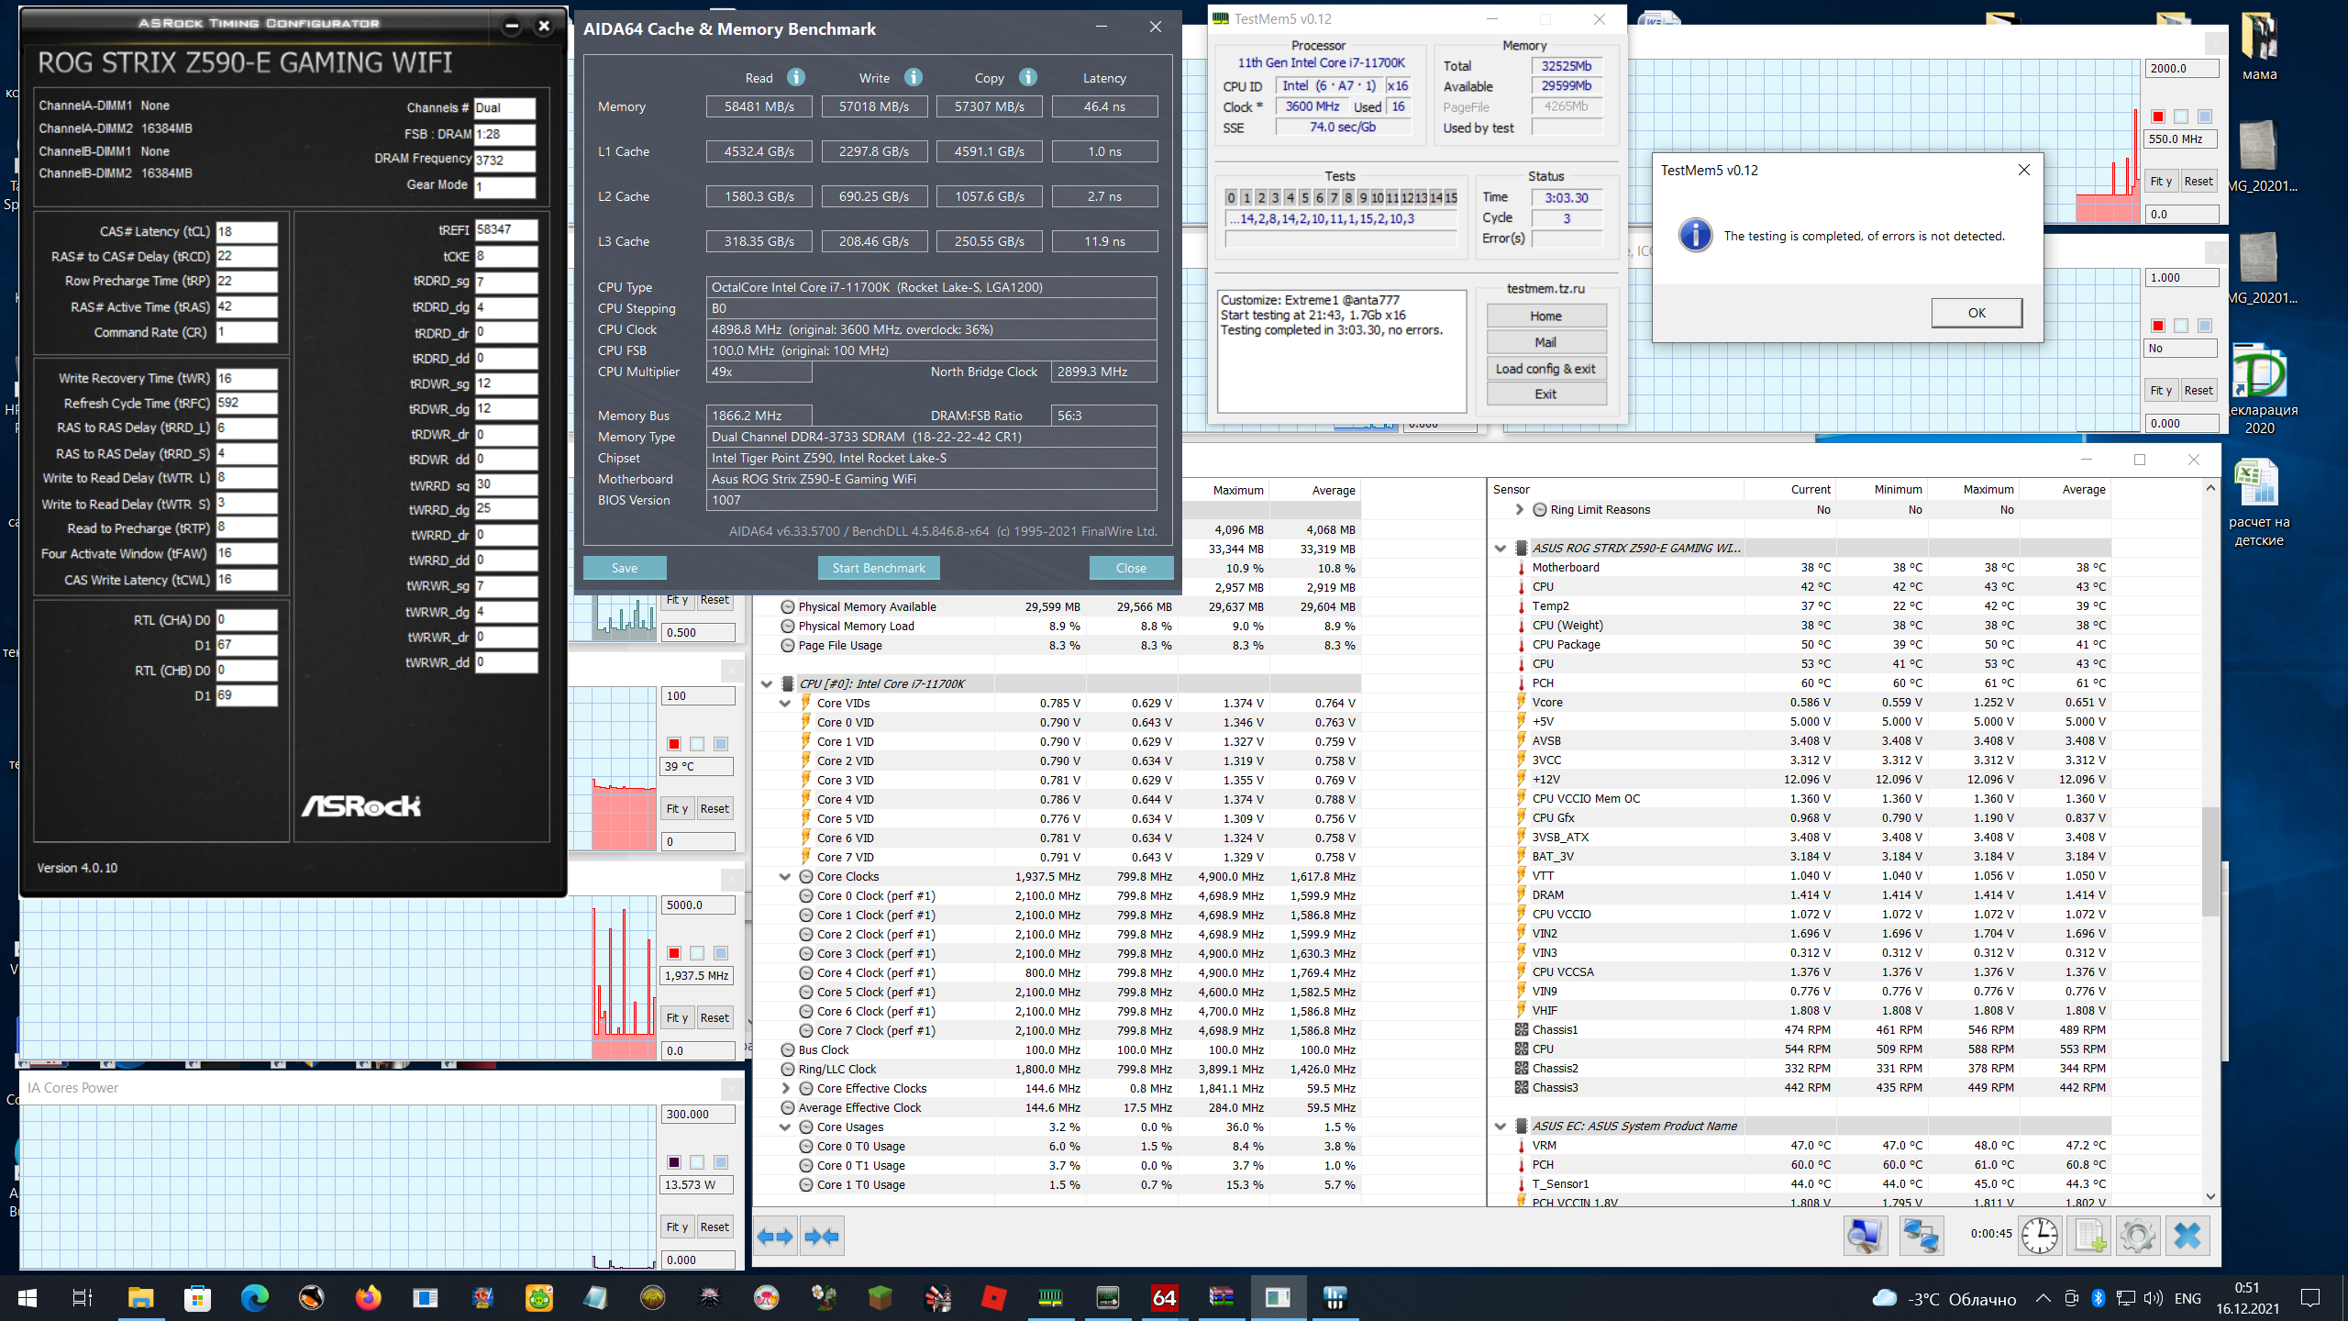Click the blue X close sensors icon
The height and width of the screenshot is (1321, 2348).
[x=2187, y=1236]
